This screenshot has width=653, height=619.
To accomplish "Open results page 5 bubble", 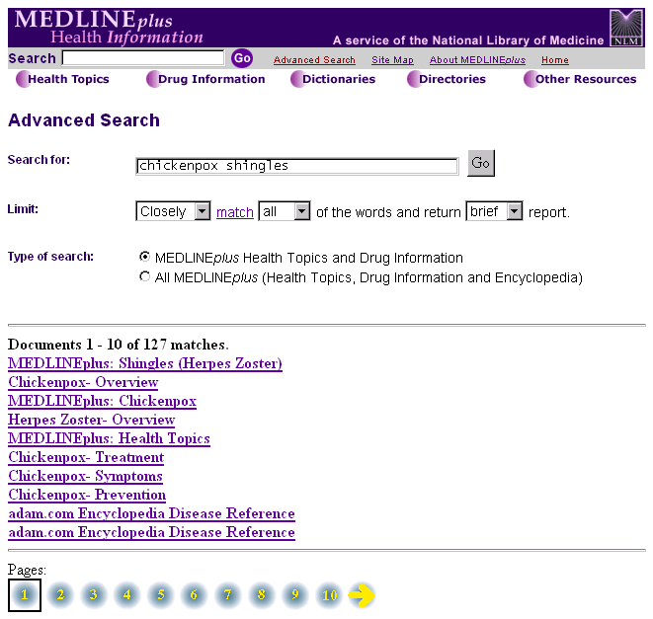I will point(160,595).
